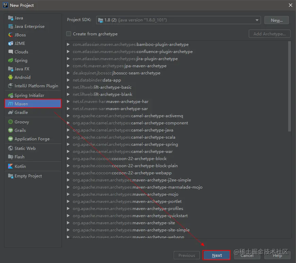The height and width of the screenshot is (263, 296).
Task: Click the Empty Project icon
Action: pyautogui.click(x=11, y=176)
